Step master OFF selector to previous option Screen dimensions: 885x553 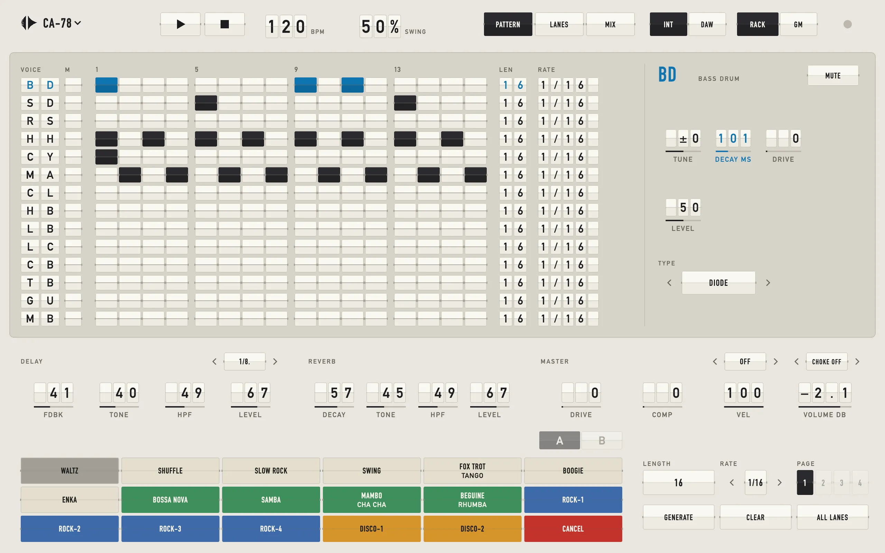[x=715, y=362]
